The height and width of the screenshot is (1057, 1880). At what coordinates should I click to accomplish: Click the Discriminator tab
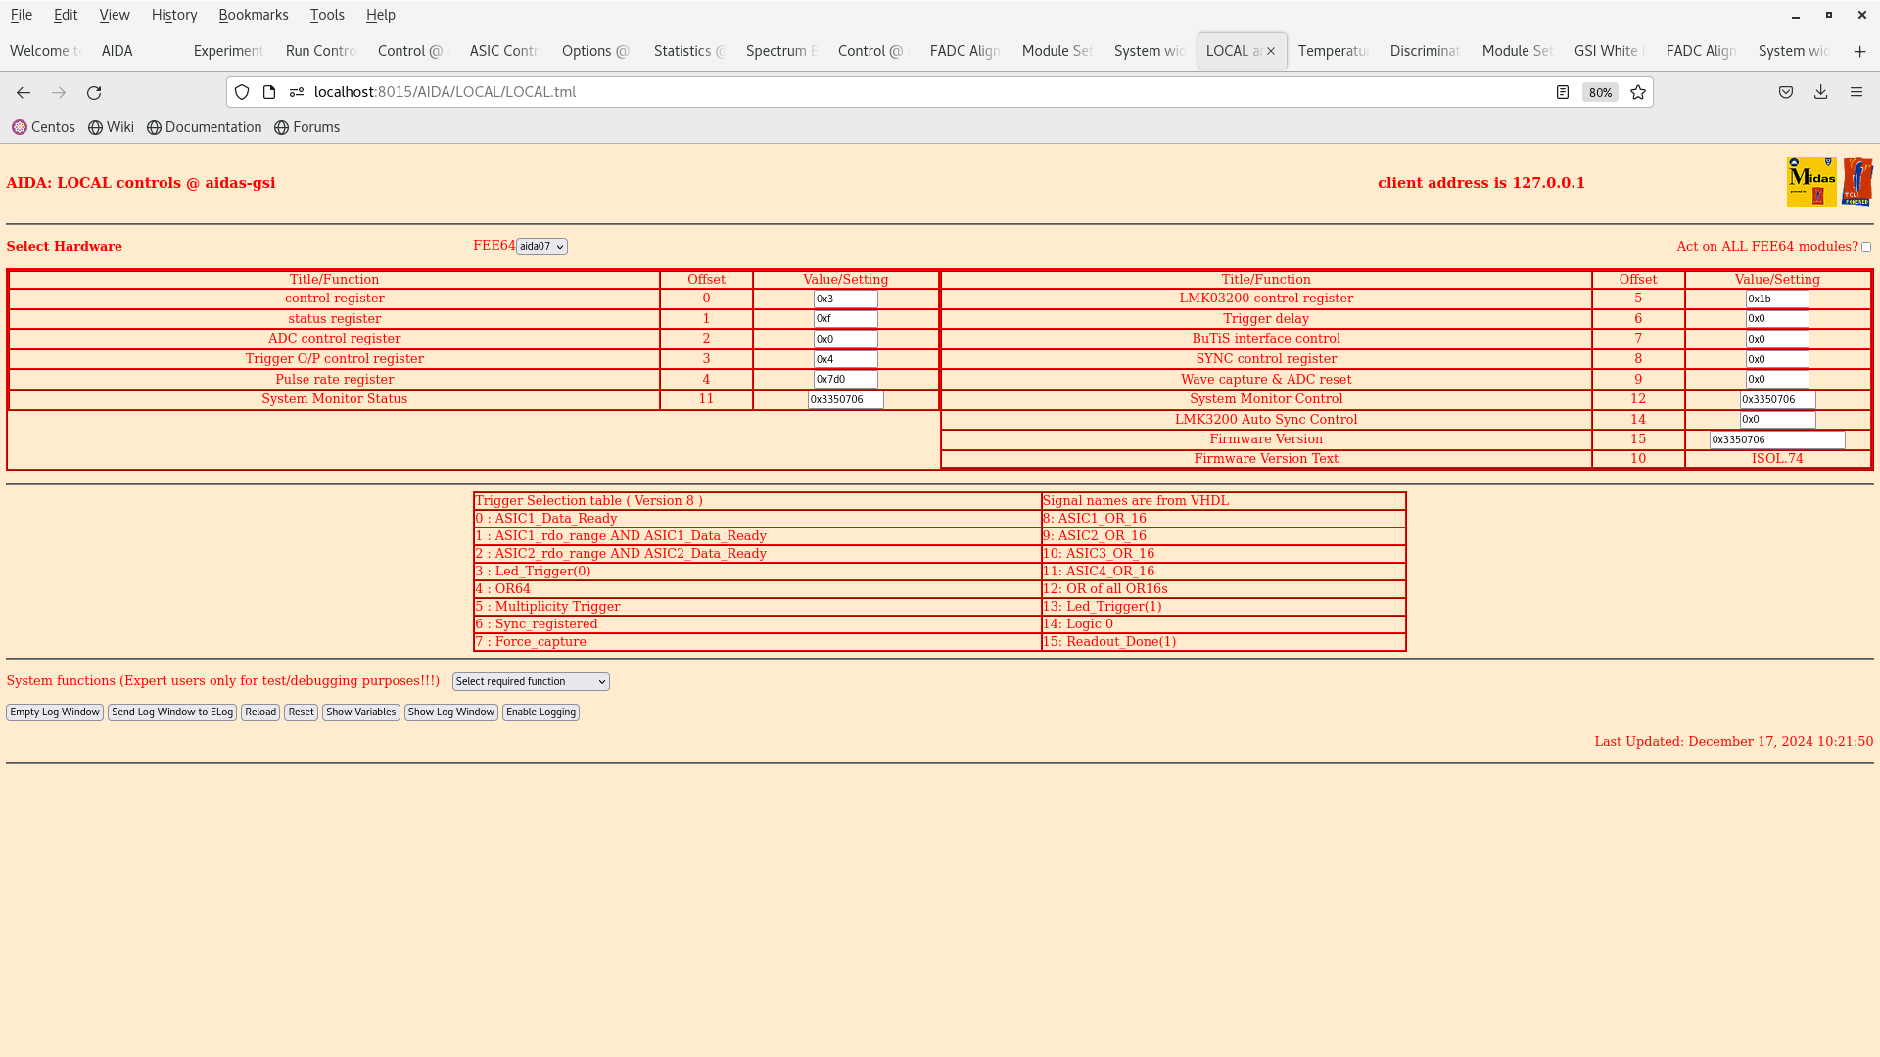(1423, 50)
